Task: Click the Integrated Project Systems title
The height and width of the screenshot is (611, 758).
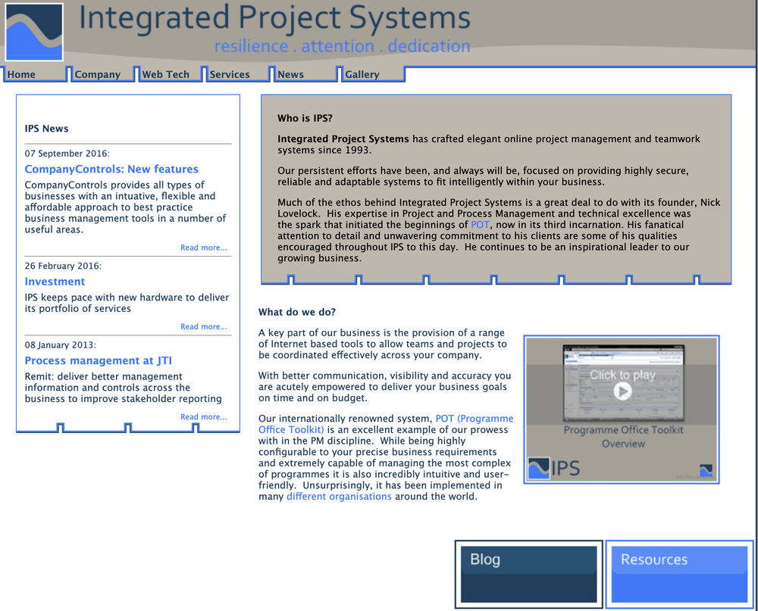Action: click(274, 18)
